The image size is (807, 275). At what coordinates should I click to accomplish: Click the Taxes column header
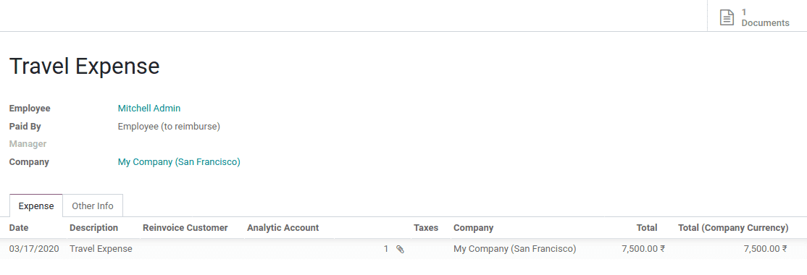click(x=426, y=228)
